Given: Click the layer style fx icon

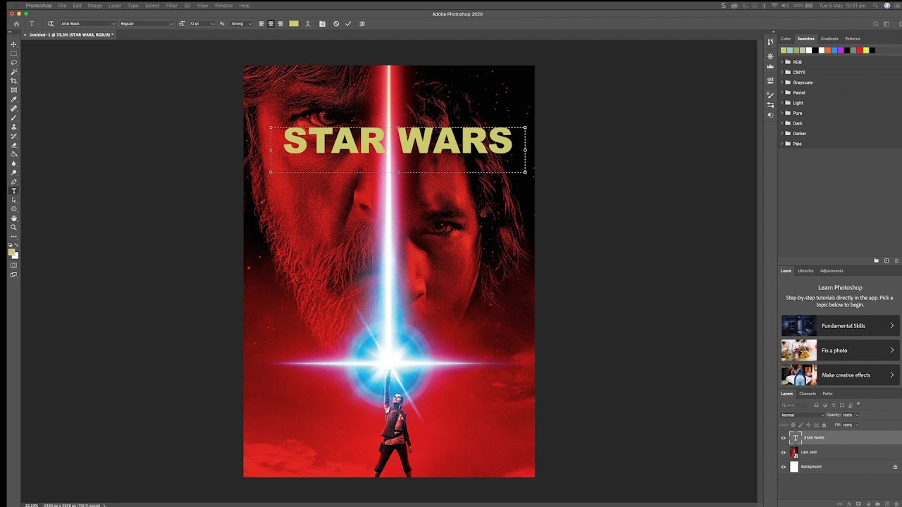Looking at the screenshot, I should tap(849, 503).
